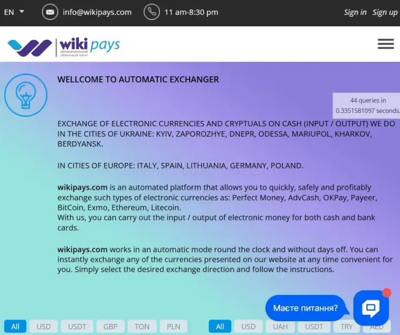Open the EN language dropdown

coord(14,12)
